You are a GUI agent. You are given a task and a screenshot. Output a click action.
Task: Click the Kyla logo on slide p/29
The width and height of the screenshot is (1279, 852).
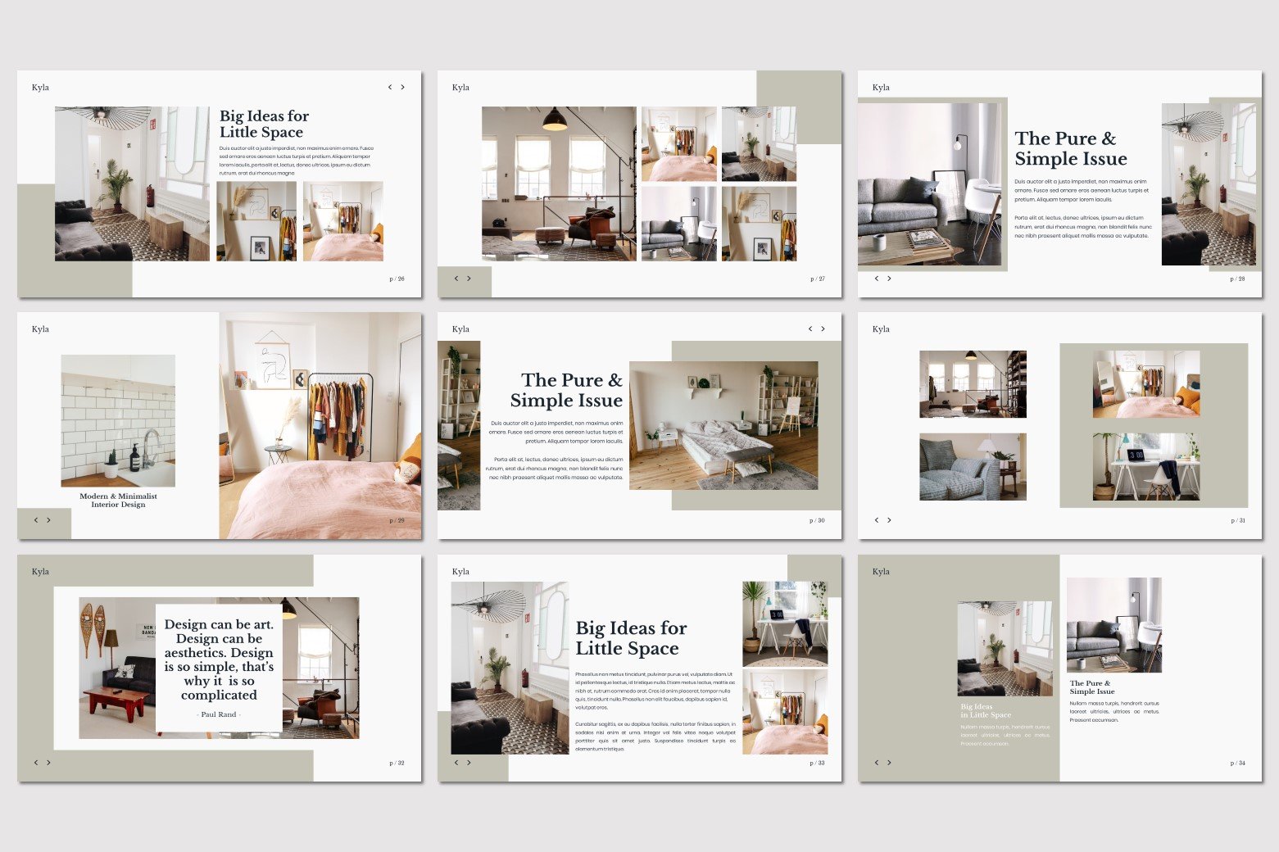[x=40, y=329]
